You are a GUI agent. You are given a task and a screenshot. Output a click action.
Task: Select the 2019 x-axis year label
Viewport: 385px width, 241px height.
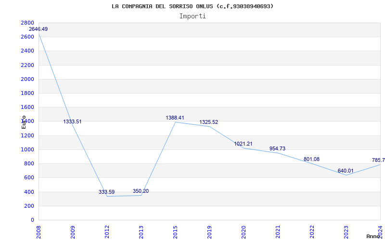click(209, 232)
